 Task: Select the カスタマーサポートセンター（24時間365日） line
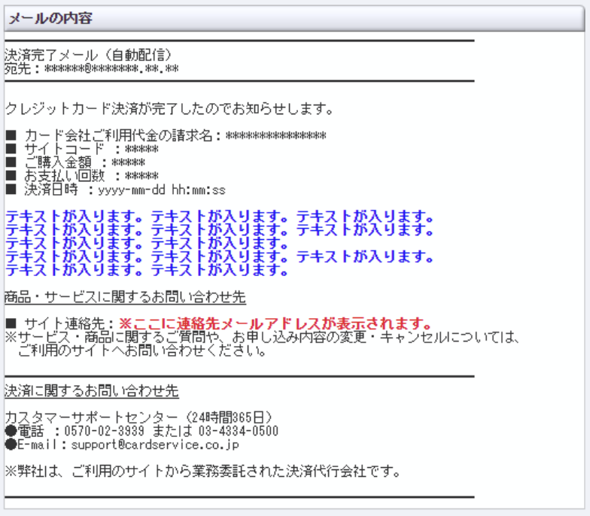tap(139, 417)
